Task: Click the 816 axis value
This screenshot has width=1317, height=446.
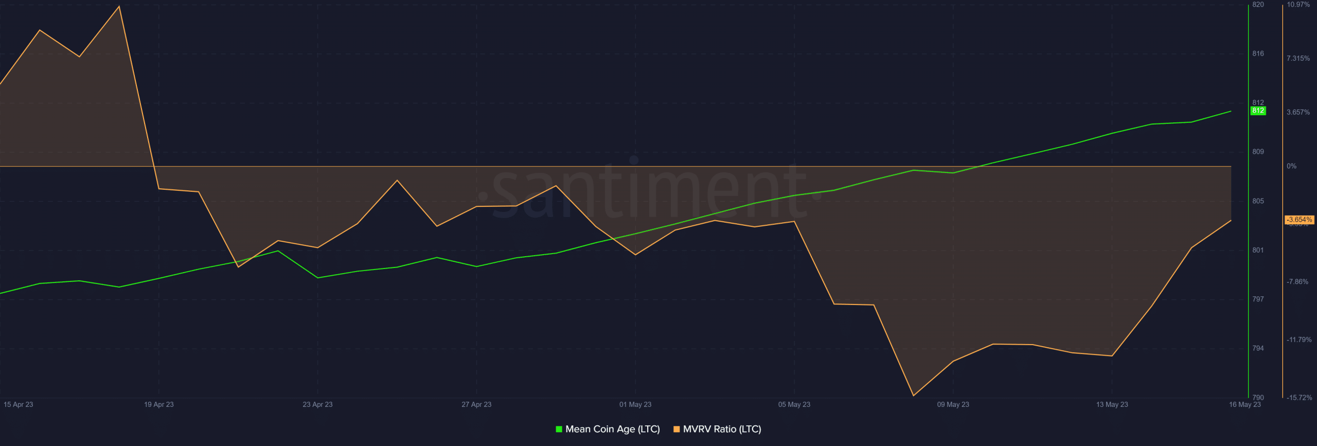Action: click(1258, 53)
